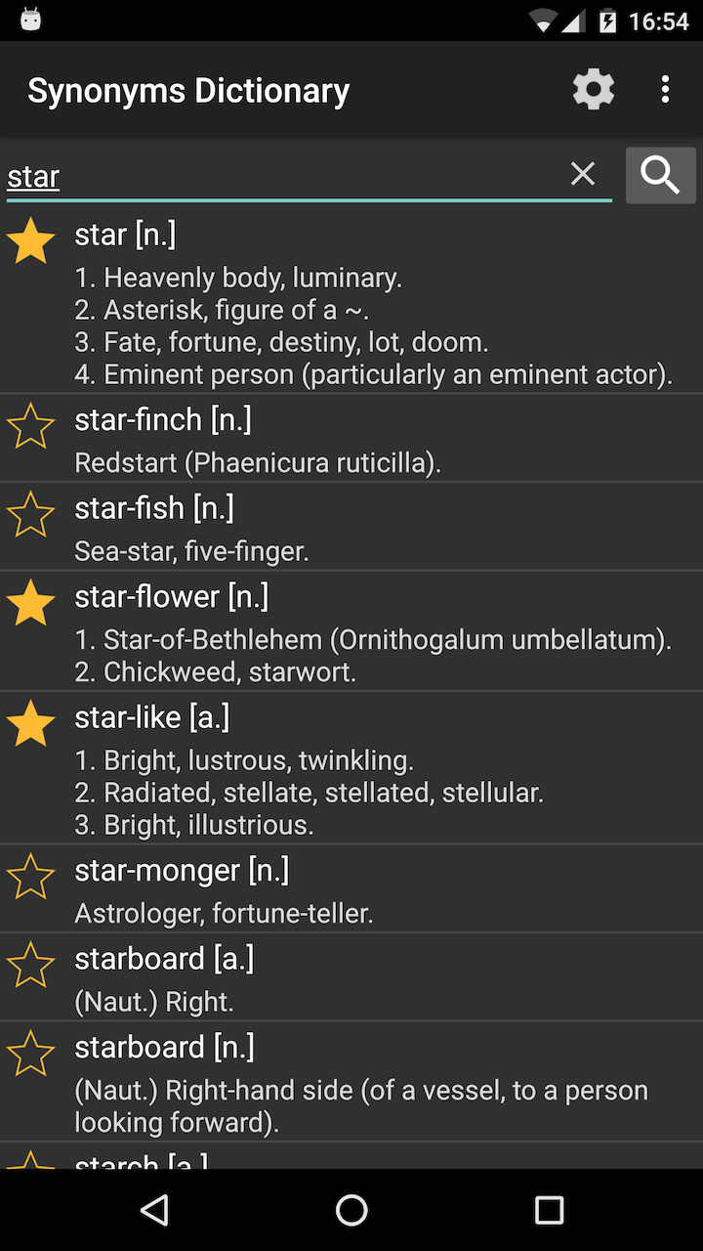
Task: Favorite the 'star-finch' entry
Action: point(31,426)
